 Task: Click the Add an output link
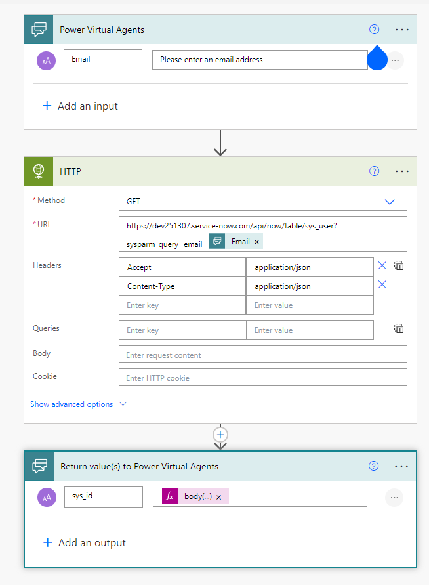92,543
